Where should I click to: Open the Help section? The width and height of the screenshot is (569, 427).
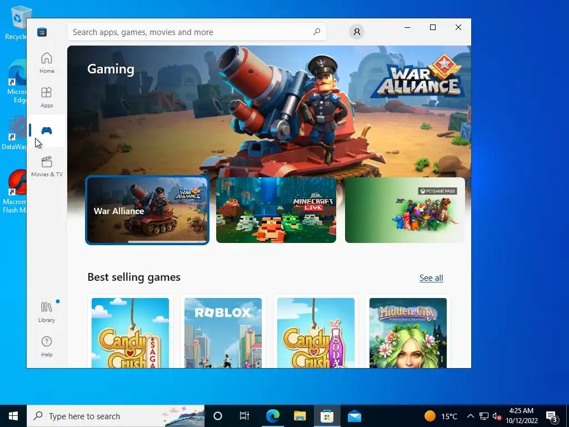click(x=47, y=346)
